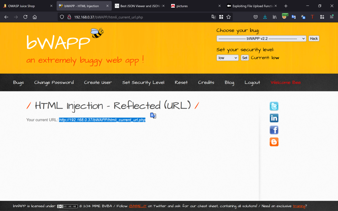Click the dark A-あ translator extension icon

pos(303,17)
